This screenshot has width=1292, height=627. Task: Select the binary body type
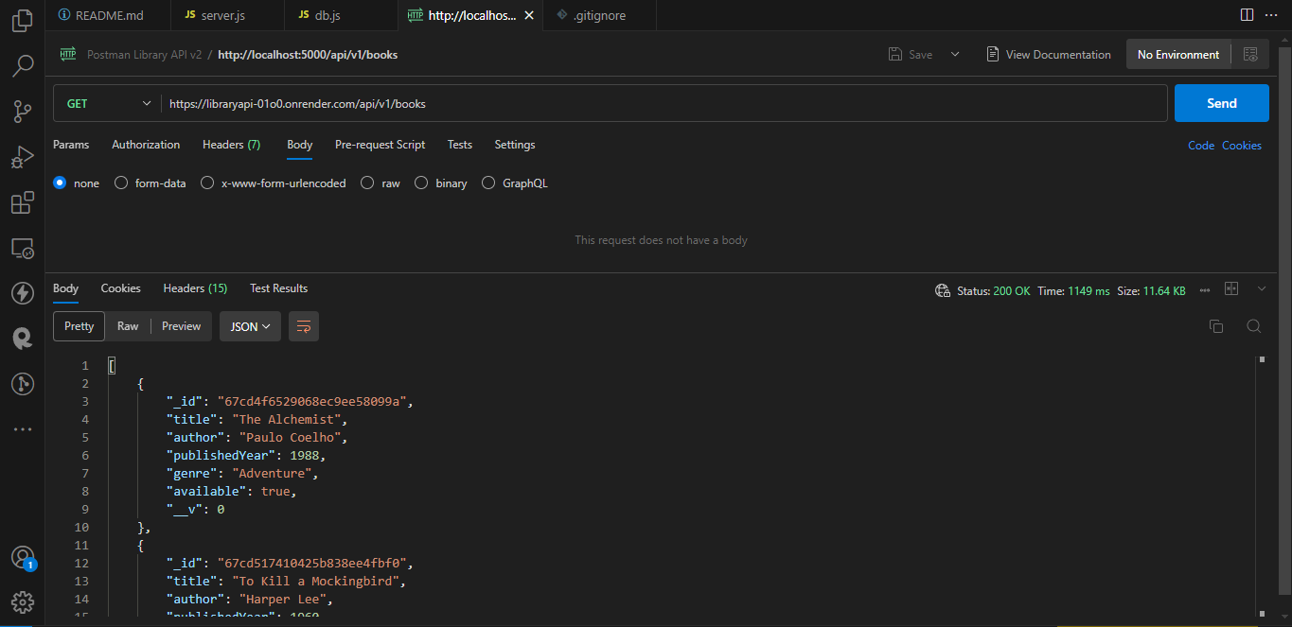[x=421, y=183]
